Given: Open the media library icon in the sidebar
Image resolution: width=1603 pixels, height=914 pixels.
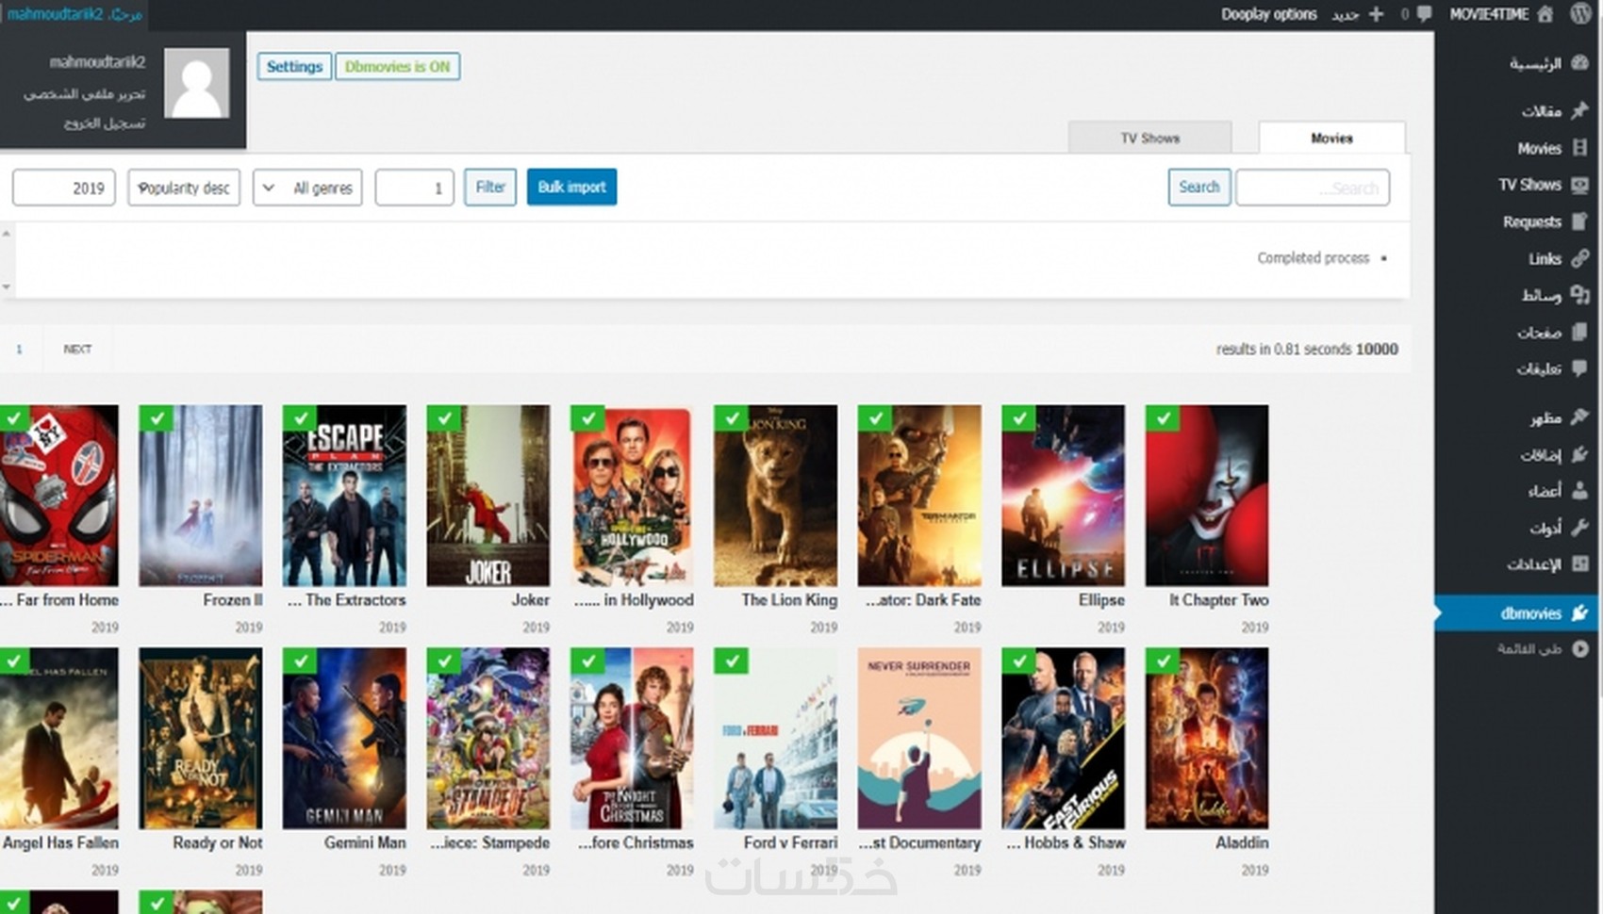Looking at the screenshot, I should pyautogui.click(x=1580, y=295).
